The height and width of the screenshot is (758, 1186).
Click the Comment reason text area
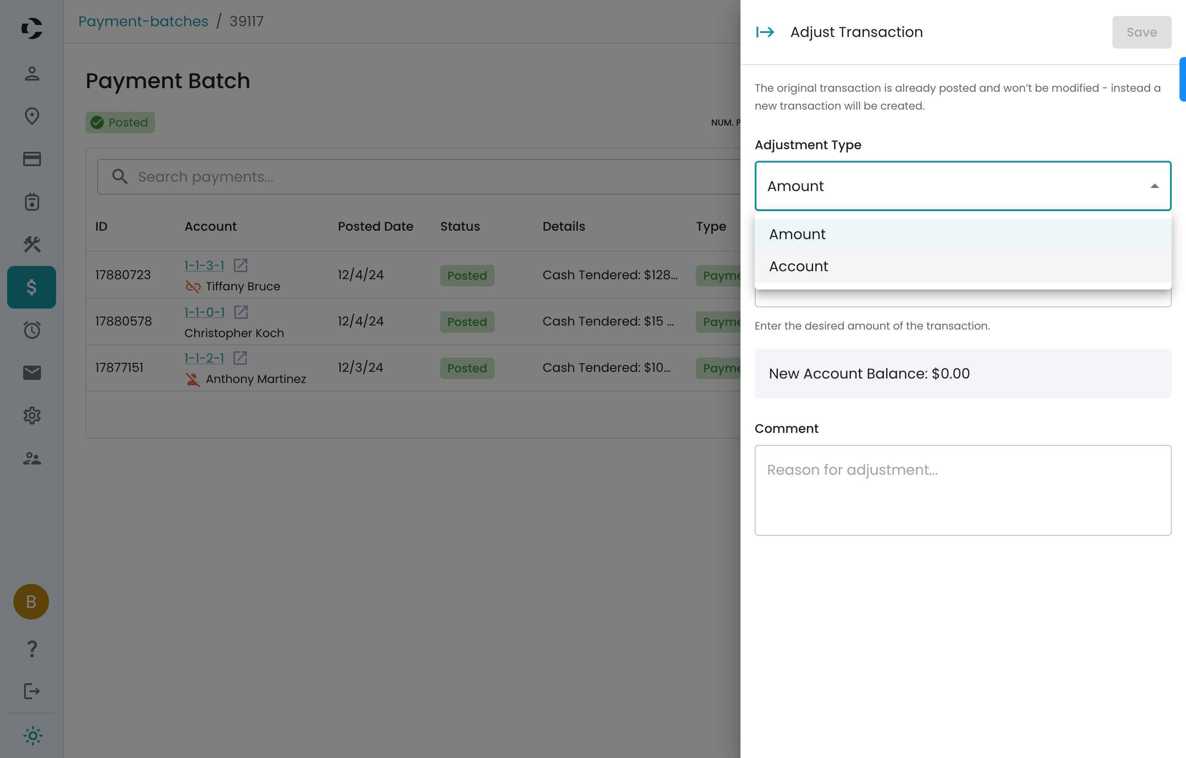(x=962, y=490)
